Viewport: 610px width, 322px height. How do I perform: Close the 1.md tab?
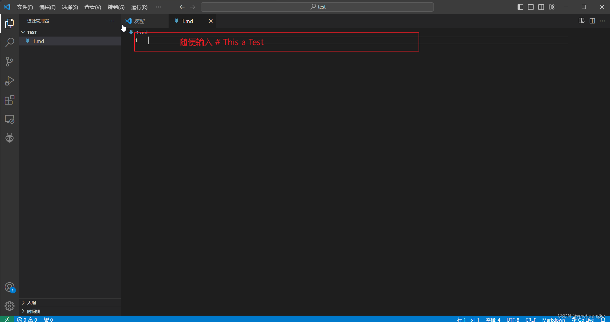pos(211,21)
